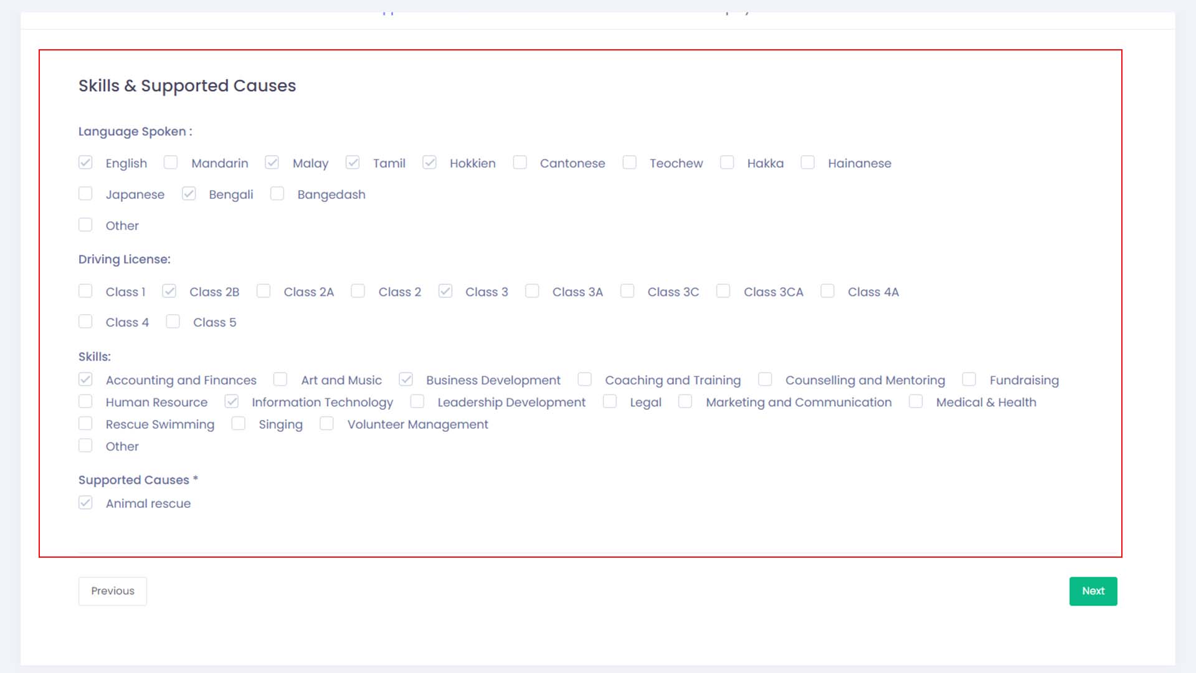Enable Other under Language Spoken

[x=85, y=225]
